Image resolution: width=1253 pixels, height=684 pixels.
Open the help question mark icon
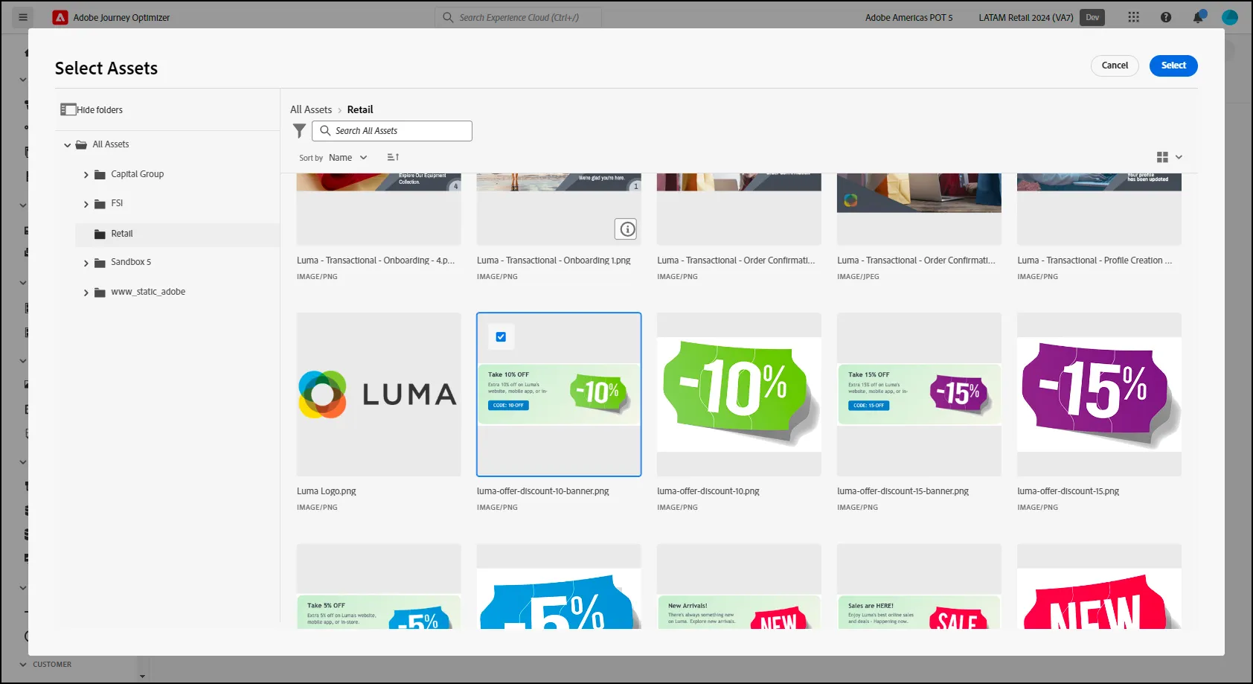click(1166, 17)
